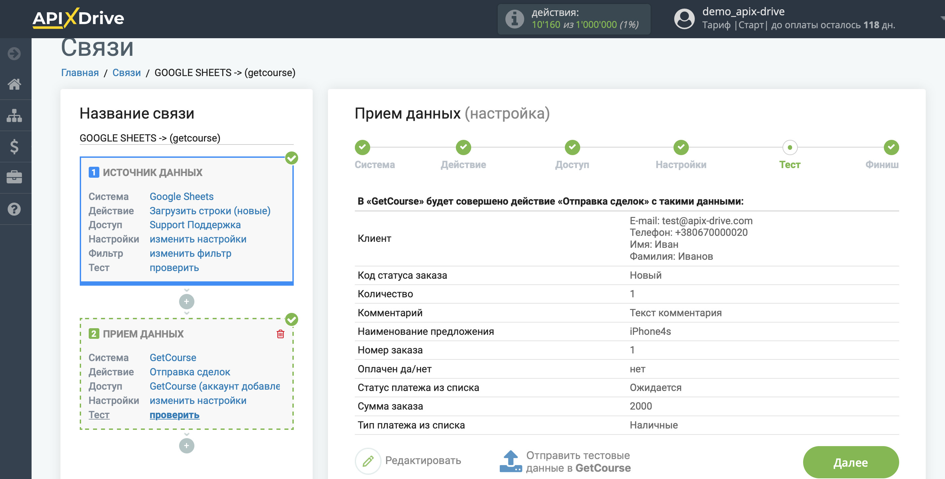This screenshot has height=479, width=945.
Task: Open services via the briefcase icon
Action: [x=15, y=177]
